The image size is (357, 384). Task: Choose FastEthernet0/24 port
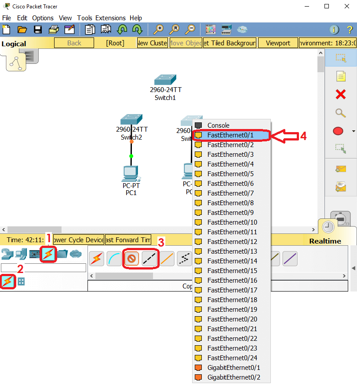[x=231, y=358]
